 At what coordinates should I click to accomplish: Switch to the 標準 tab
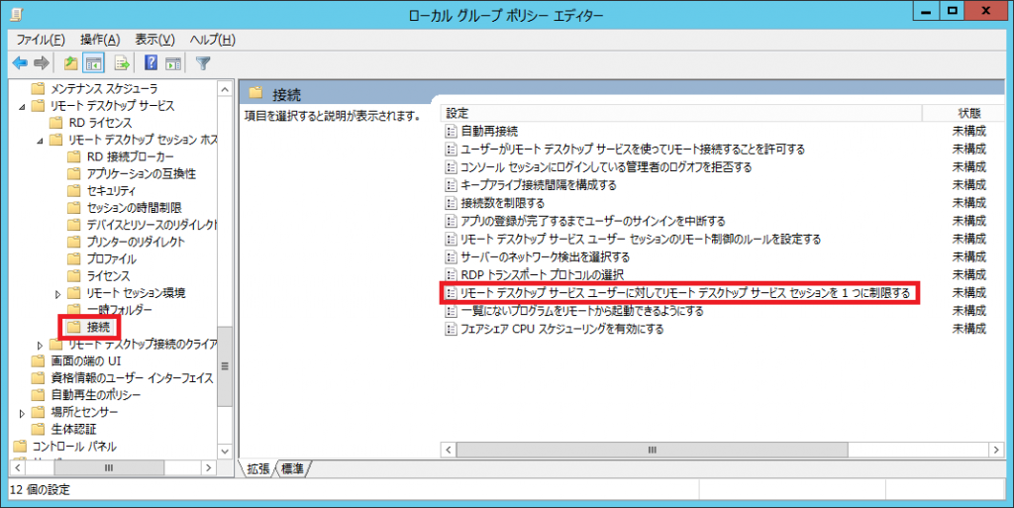tap(292, 468)
